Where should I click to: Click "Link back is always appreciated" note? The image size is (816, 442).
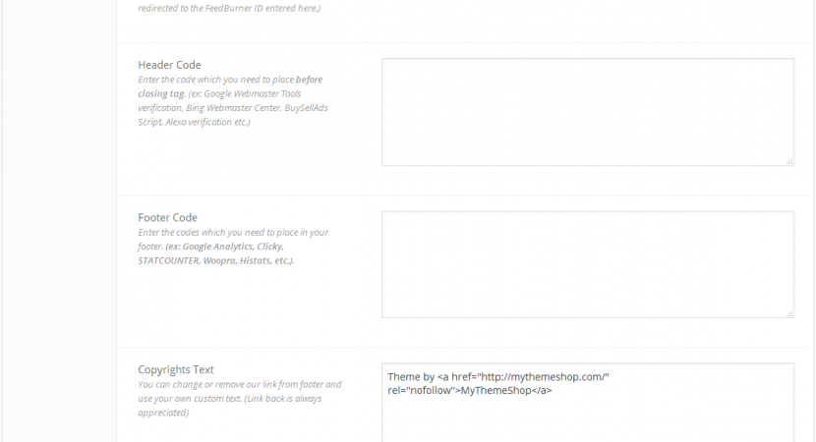coord(229,406)
